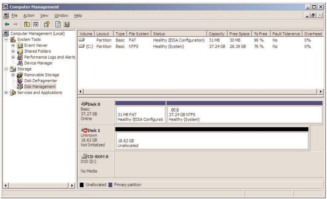Open the View menu
The image size is (327, 199).
(44, 15)
